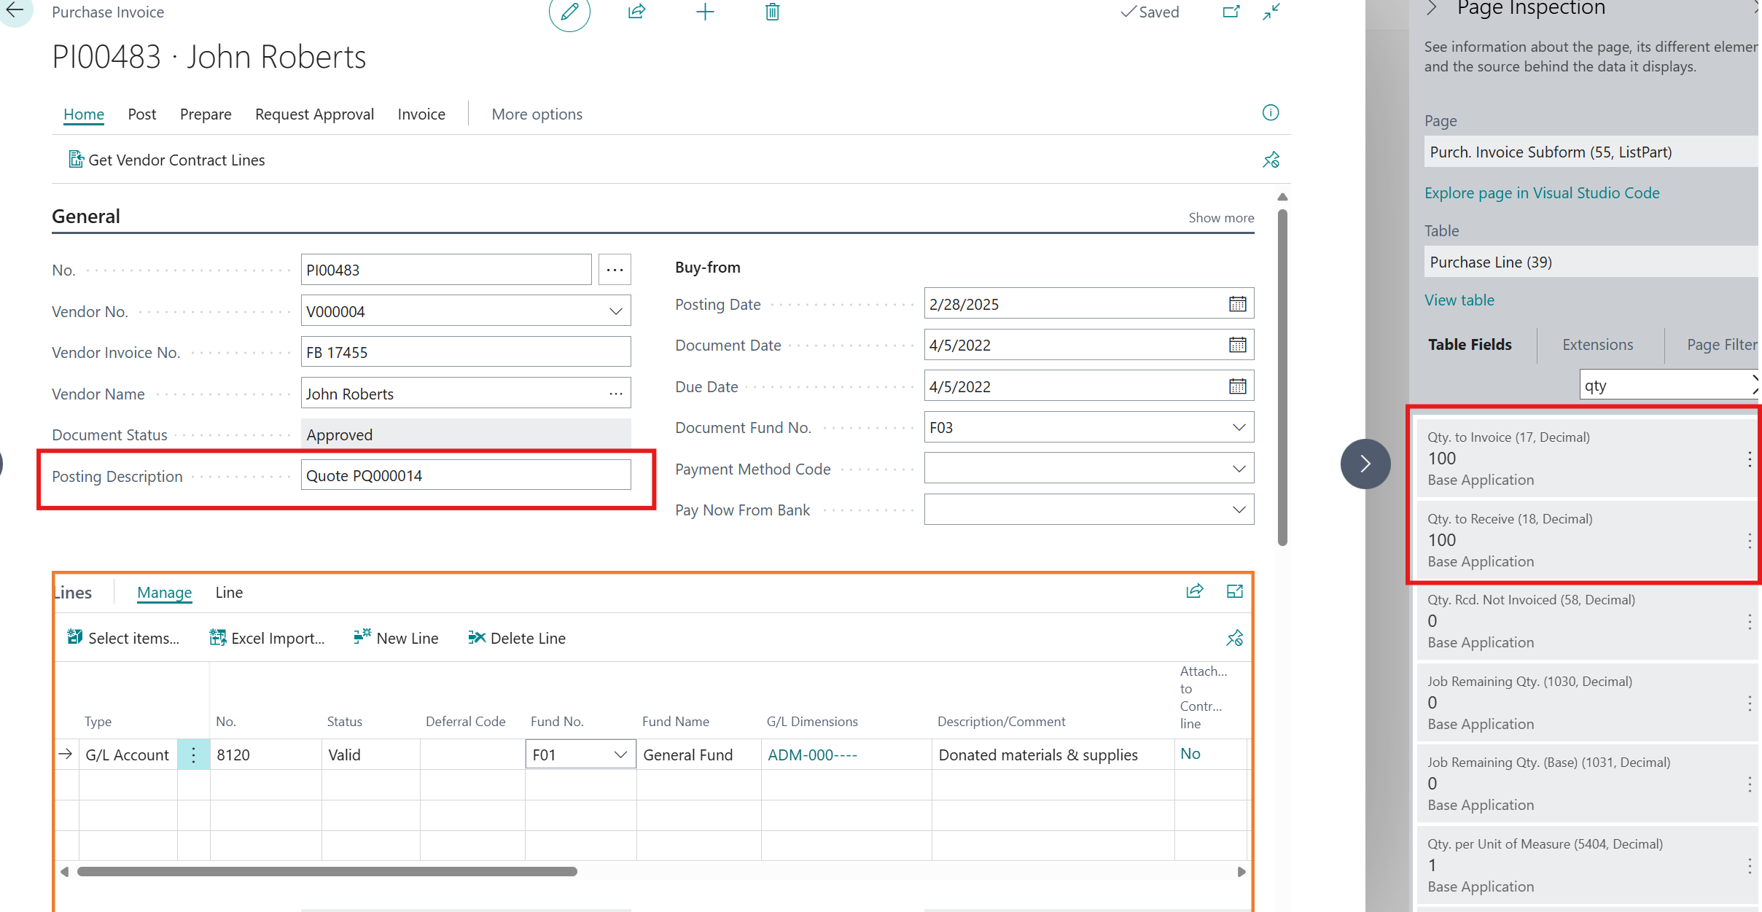The image size is (1762, 912).
Task: Click Get Vendor Contract Lines action
Action: click(176, 160)
